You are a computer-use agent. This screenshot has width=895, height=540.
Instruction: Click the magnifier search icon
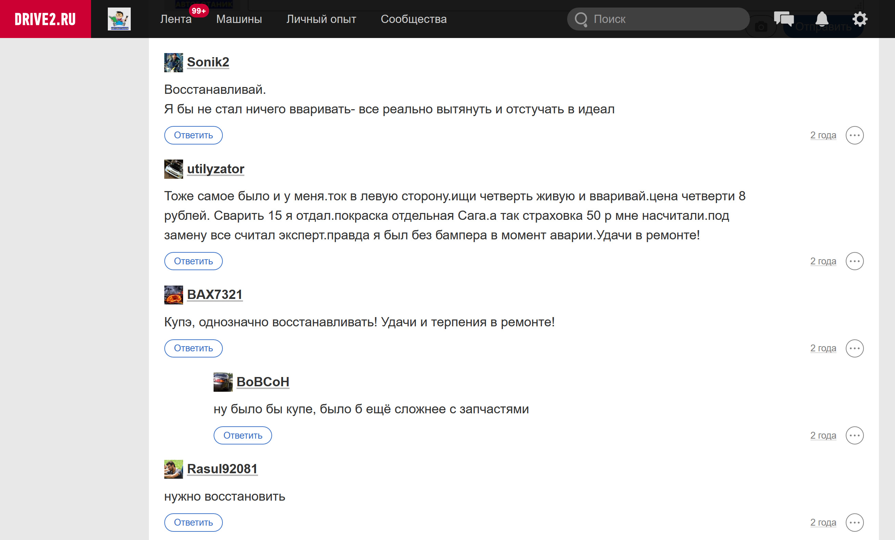(x=581, y=19)
